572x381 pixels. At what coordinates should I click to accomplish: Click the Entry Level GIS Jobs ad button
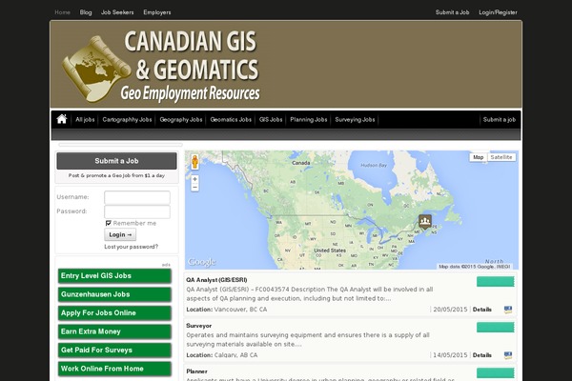pos(114,276)
